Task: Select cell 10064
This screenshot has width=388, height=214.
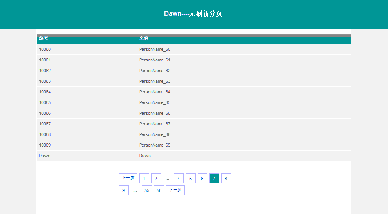Action: pos(86,92)
